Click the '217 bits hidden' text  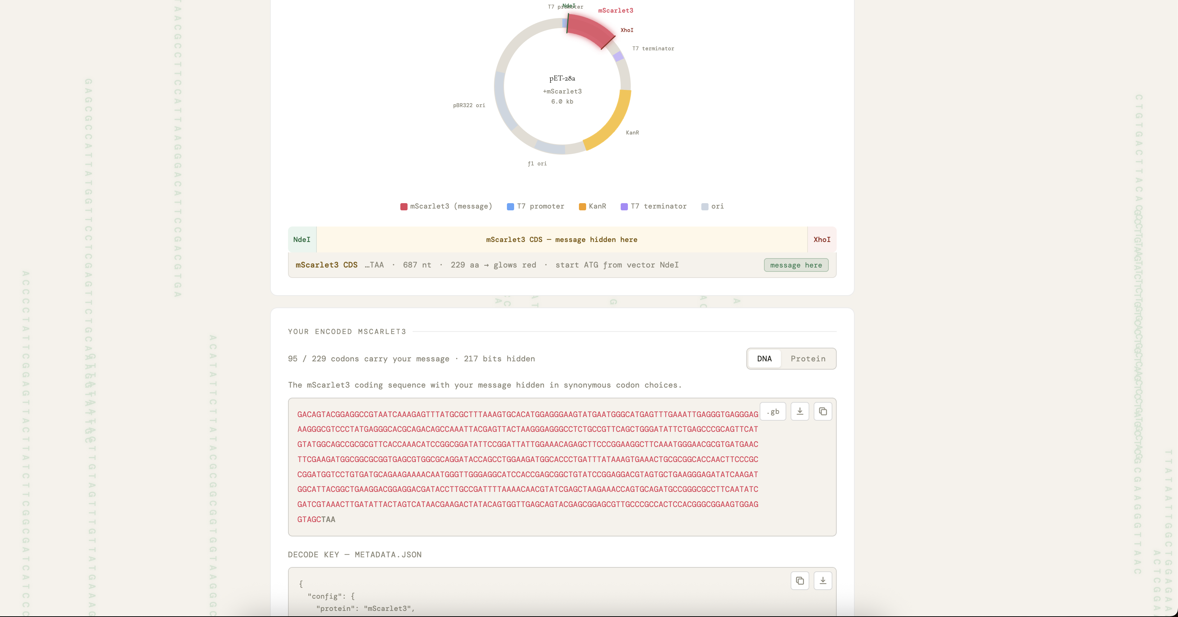click(x=499, y=358)
